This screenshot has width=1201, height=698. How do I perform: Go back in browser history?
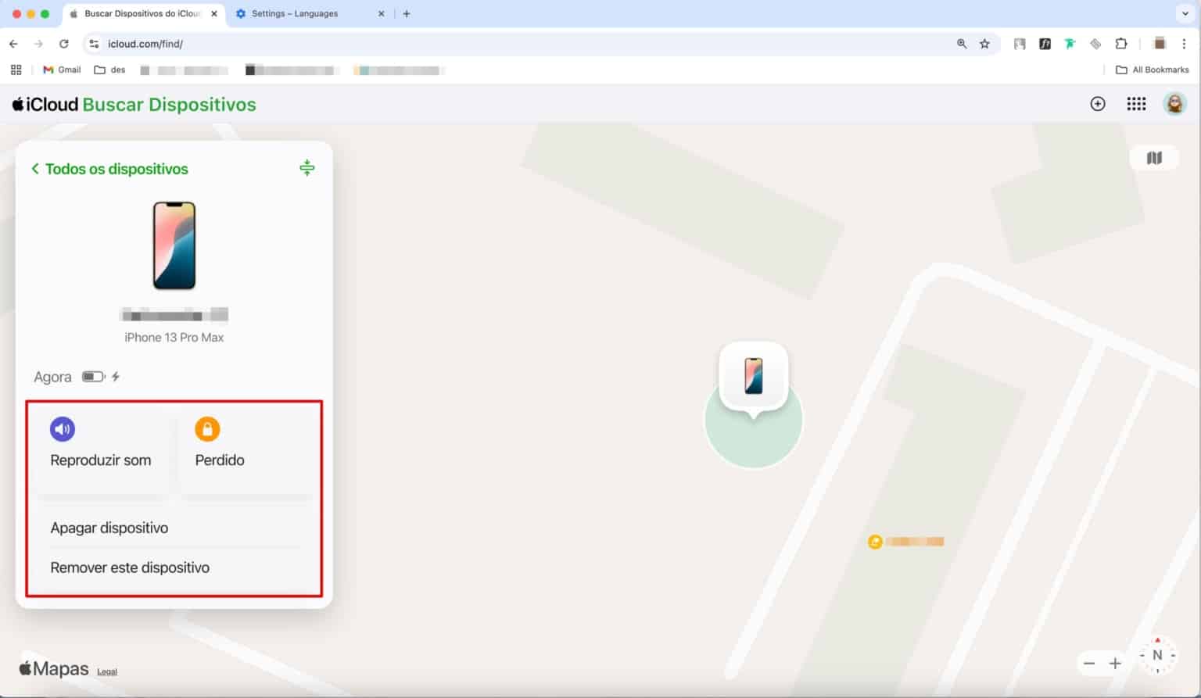click(x=13, y=44)
